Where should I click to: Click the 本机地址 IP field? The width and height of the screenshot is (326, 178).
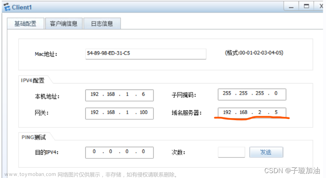119,95
